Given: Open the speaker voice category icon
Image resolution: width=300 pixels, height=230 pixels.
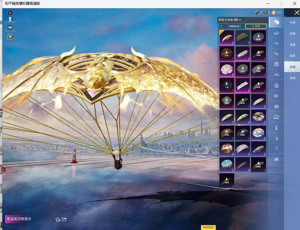Looking at the screenshot, I should click(x=276, y=96).
